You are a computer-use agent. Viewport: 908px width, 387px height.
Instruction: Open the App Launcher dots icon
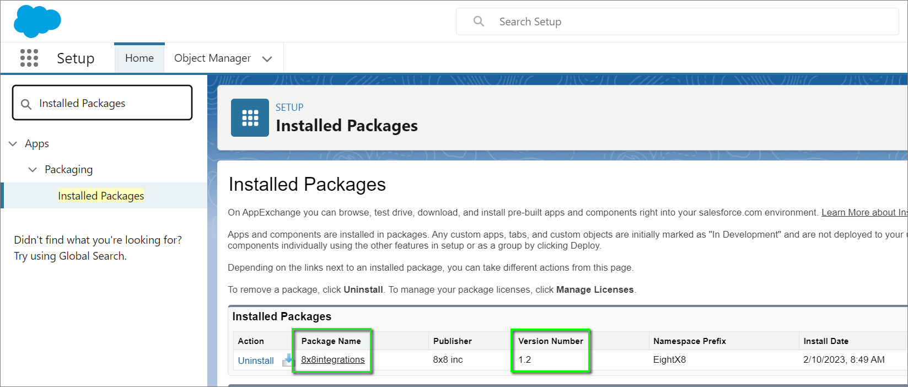coord(29,58)
